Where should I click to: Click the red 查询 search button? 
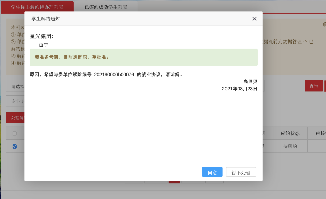pyautogui.click(x=314, y=86)
